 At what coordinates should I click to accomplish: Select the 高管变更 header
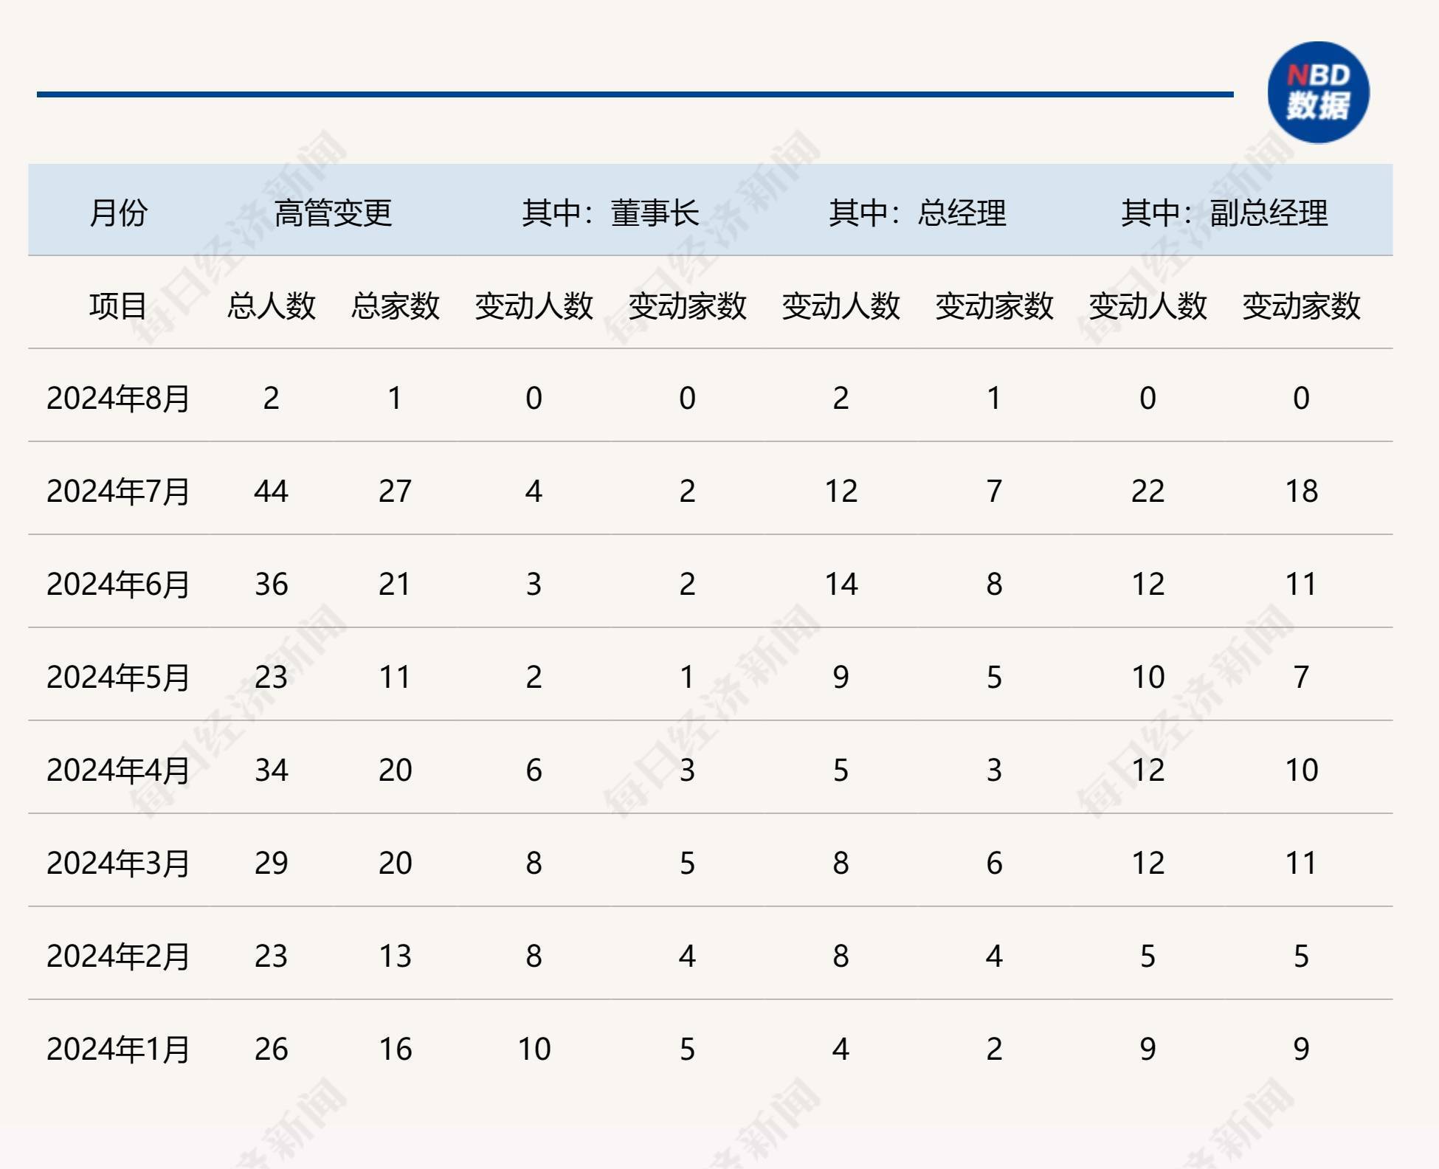[x=333, y=213]
